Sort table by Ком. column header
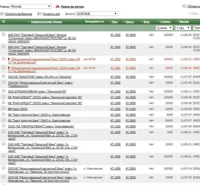This screenshot has height=188, width=200. coord(147,22)
